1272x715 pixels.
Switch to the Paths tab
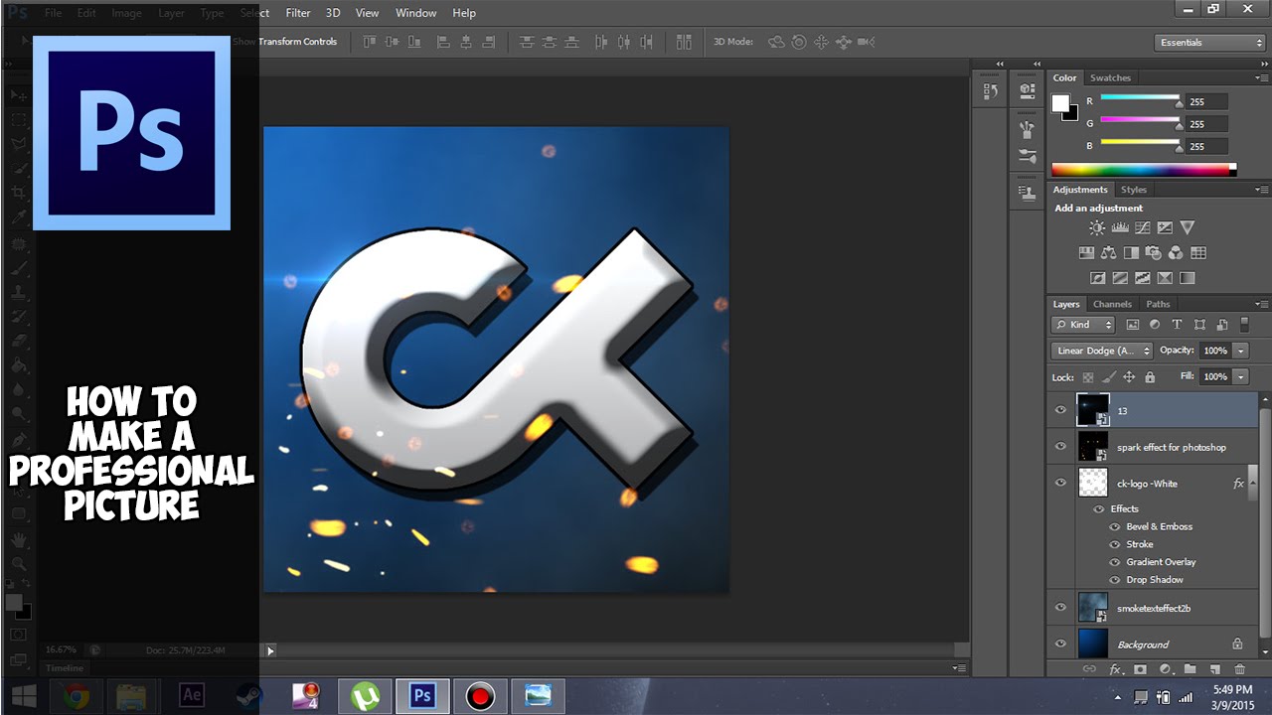pos(1158,304)
